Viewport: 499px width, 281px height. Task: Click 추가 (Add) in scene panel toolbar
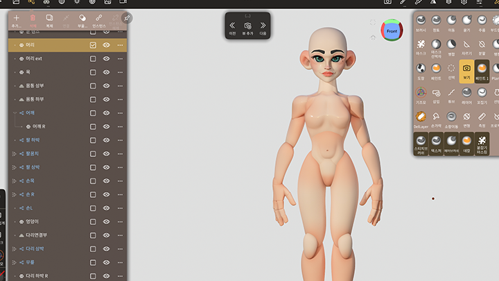click(16, 21)
